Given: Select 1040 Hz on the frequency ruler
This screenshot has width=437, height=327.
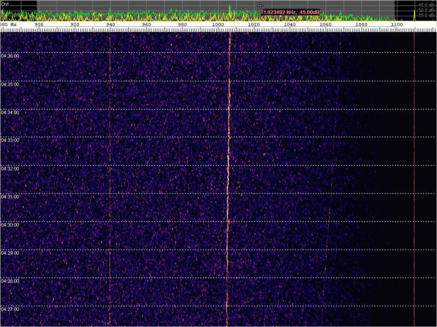Looking at the screenshot, I should point(290,25).
